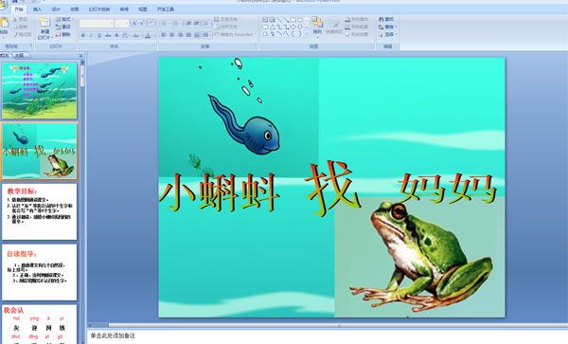
Task: Select the oval shape in shapes gallery
Action: (x=300, y=20)
